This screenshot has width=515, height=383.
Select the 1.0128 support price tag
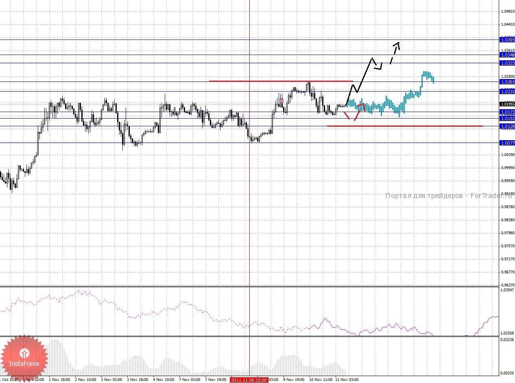coord(507,127)
